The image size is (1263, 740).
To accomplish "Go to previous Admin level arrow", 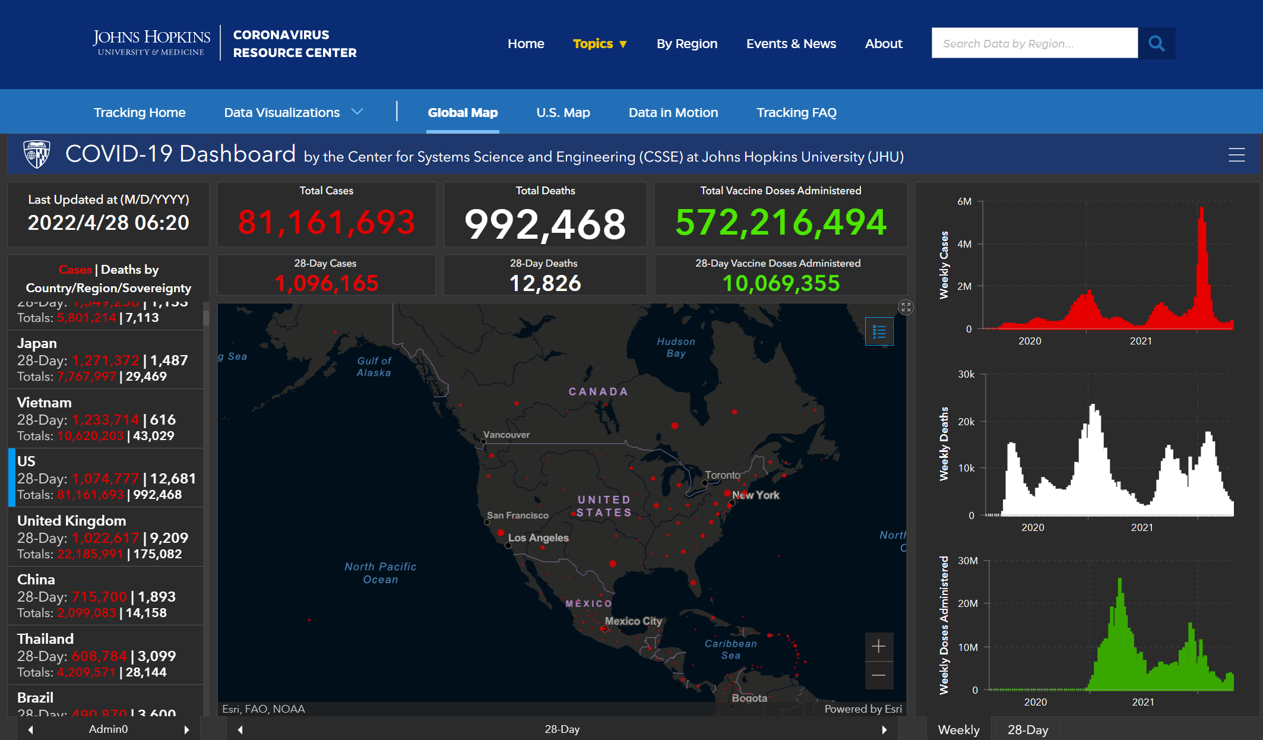I will [x=31, y=729].
